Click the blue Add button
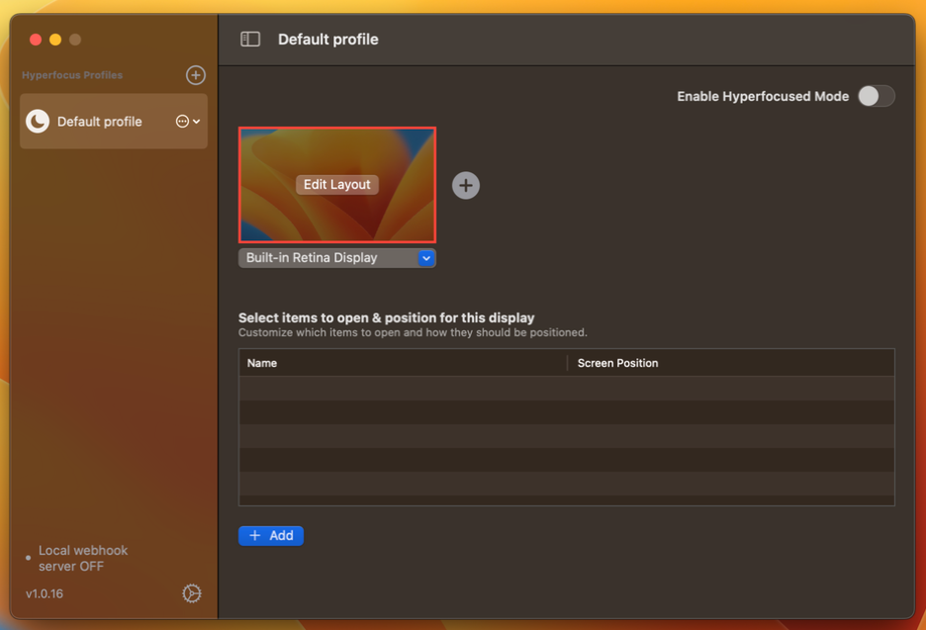 271,535
